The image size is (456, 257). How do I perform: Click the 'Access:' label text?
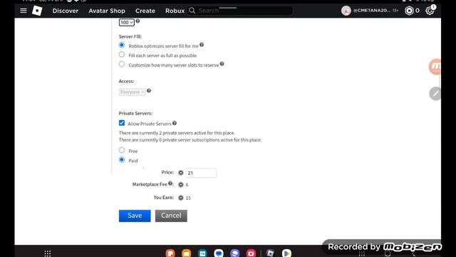click(x=126, y=81)
